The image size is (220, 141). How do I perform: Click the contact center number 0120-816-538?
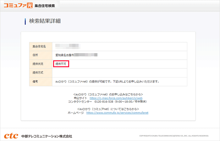click(x=103, y=102)
